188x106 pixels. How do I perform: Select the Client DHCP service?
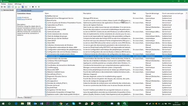point(115,41)
